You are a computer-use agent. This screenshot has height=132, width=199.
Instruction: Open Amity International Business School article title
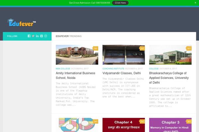[76, 76]
